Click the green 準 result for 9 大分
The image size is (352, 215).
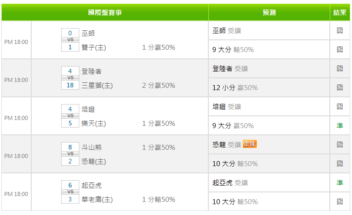340,125
